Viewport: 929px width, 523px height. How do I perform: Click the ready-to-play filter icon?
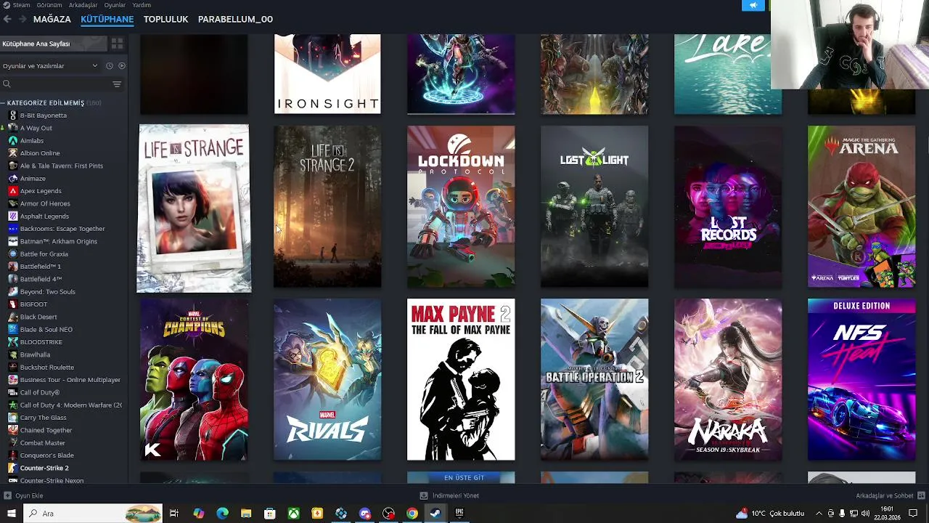[121, 66]
